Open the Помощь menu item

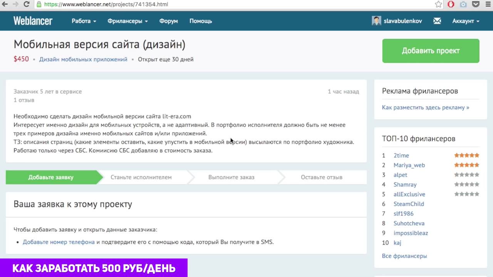201,21
